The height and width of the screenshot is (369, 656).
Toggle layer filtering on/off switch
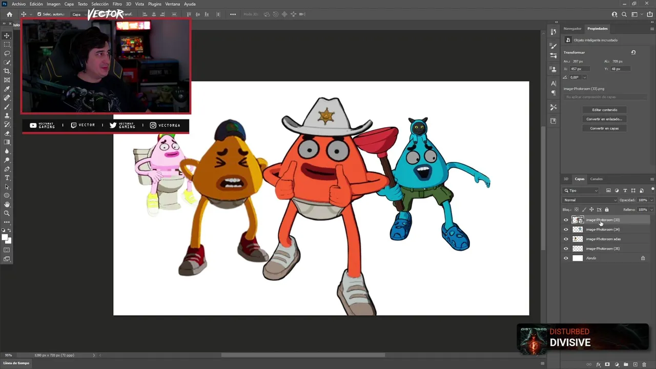click(652, 190)
